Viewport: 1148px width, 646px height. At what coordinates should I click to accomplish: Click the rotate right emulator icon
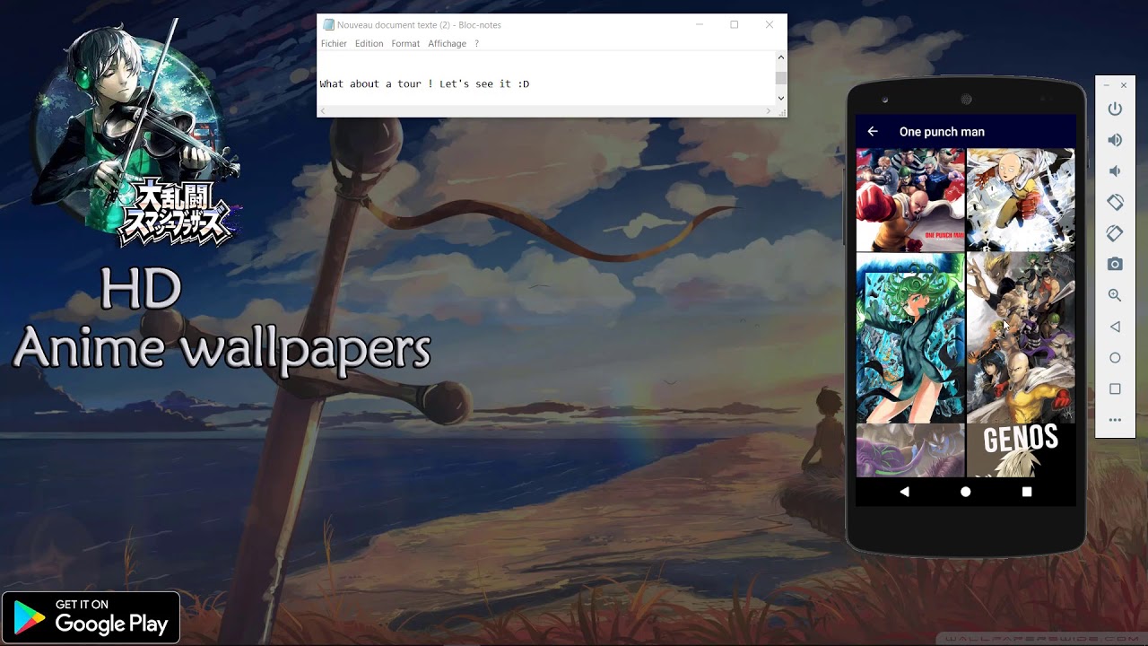(x=1115, y=233)
